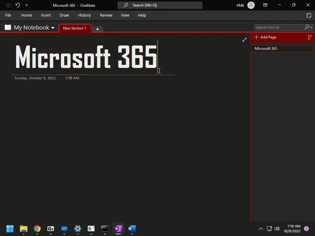
Task: Open the blue monitor app on taskbar
Action: (x=64, y=229)
